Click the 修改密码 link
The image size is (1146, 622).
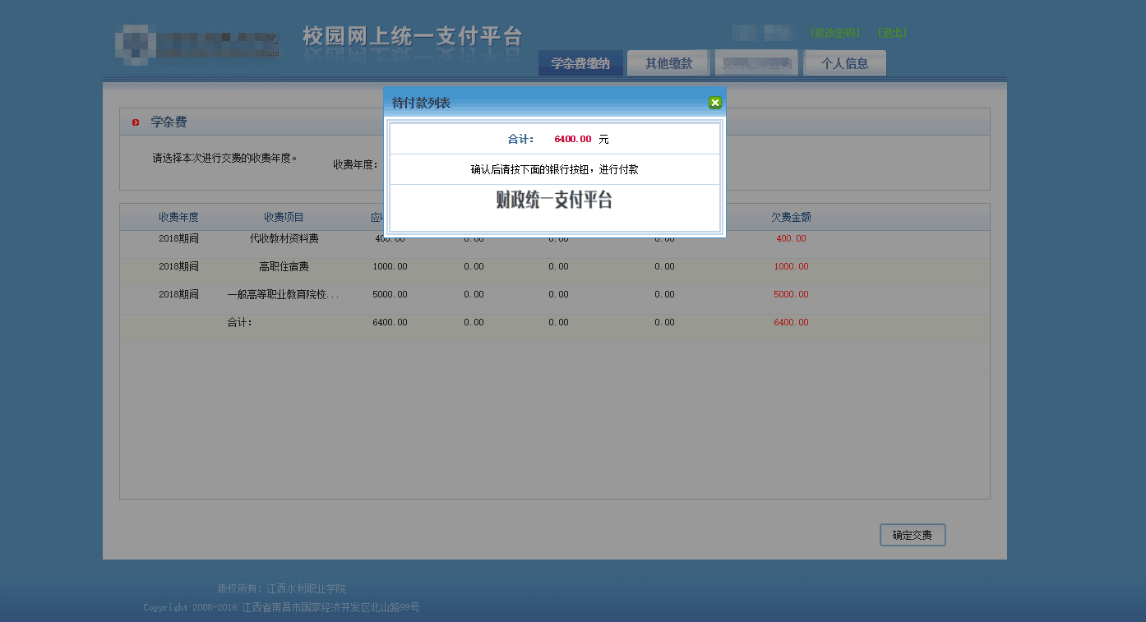pos(835,33)
